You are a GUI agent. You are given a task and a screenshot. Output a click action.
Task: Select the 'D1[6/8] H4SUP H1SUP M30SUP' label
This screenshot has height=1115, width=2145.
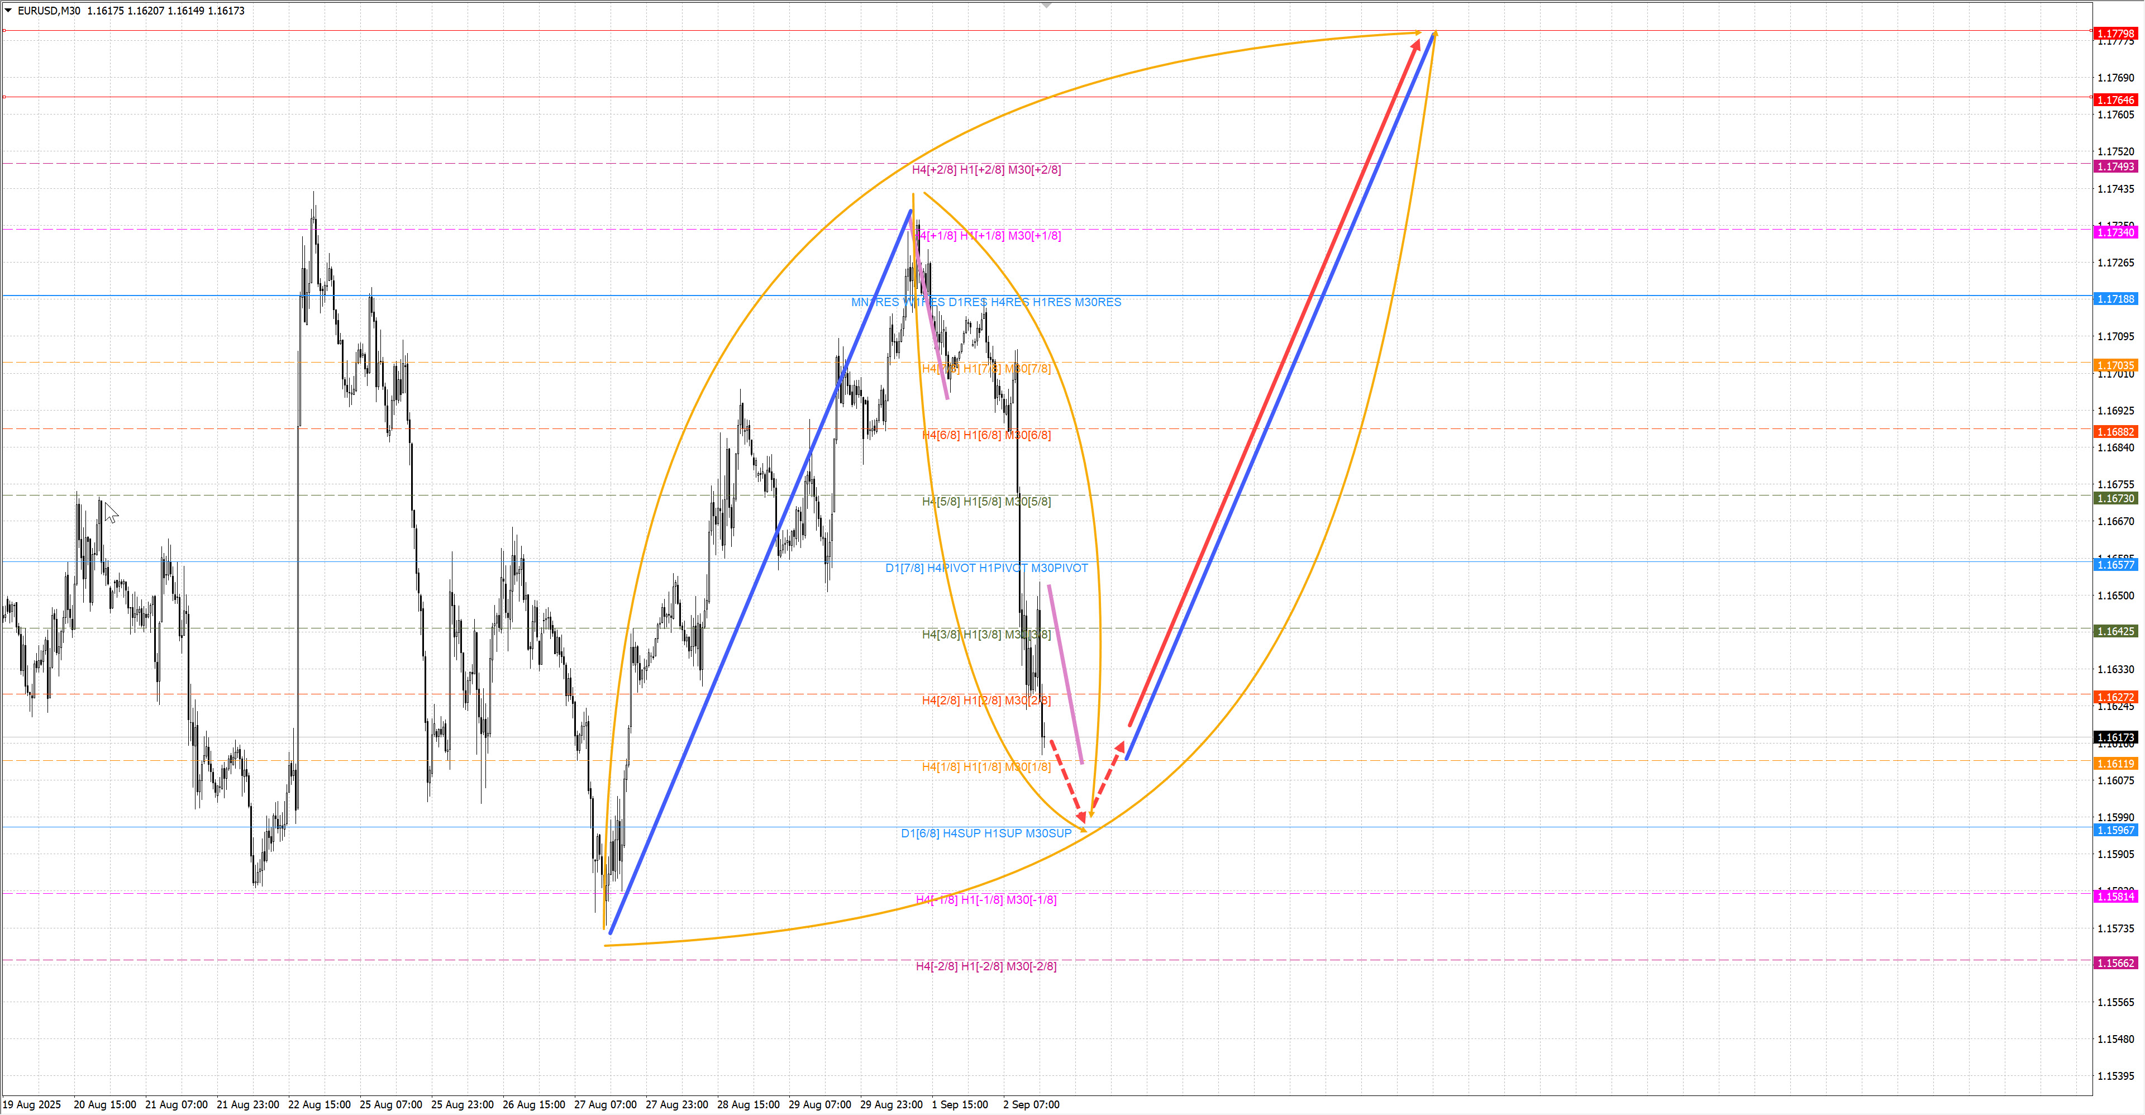pyautogui.click(x=986, y=833)
